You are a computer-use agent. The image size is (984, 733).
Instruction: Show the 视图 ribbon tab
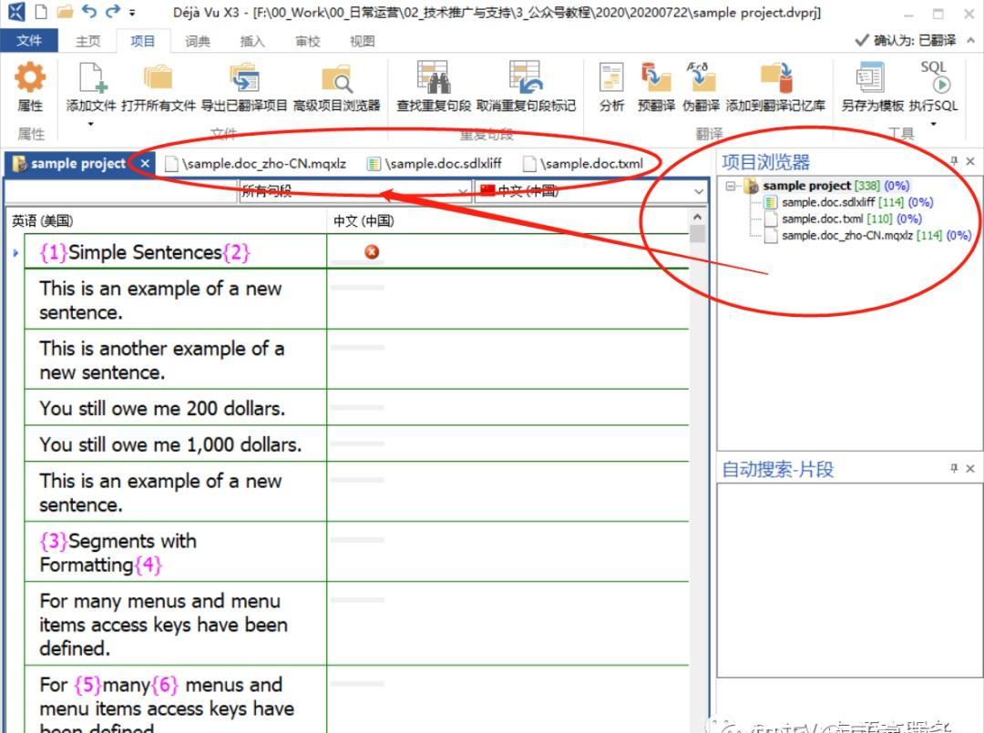(362, 41)
